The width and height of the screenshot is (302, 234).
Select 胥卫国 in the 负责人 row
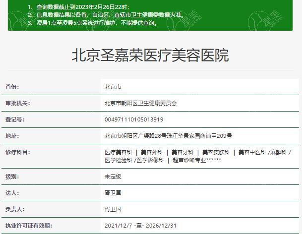pyautogui.click(x=113, y=209)
